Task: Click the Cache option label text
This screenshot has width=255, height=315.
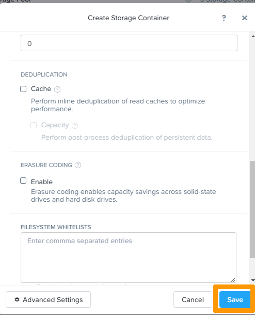Action: point(41,89)
